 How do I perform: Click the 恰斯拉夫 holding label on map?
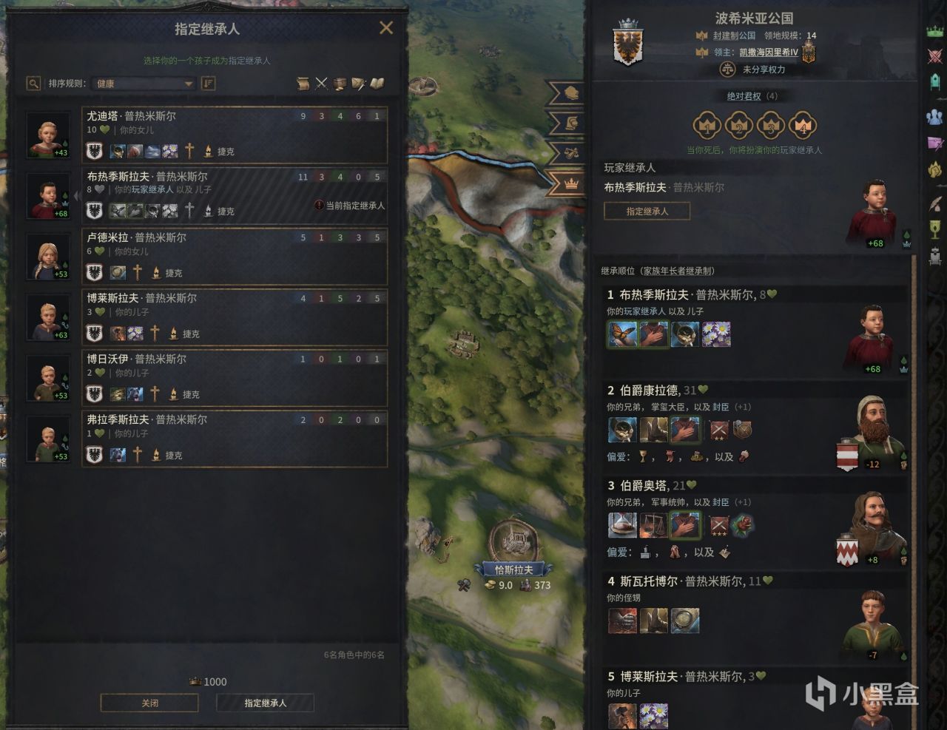pyautogui.click(x=513, y=570)
